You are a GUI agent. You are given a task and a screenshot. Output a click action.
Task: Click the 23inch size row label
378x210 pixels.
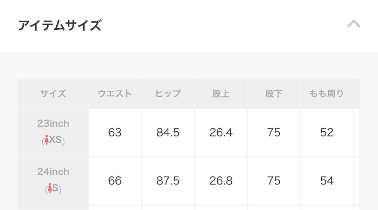[x=53, y=124]
